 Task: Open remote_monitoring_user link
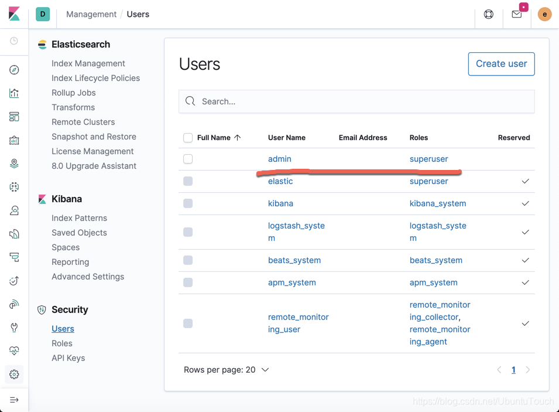click(x=298, y=323)
